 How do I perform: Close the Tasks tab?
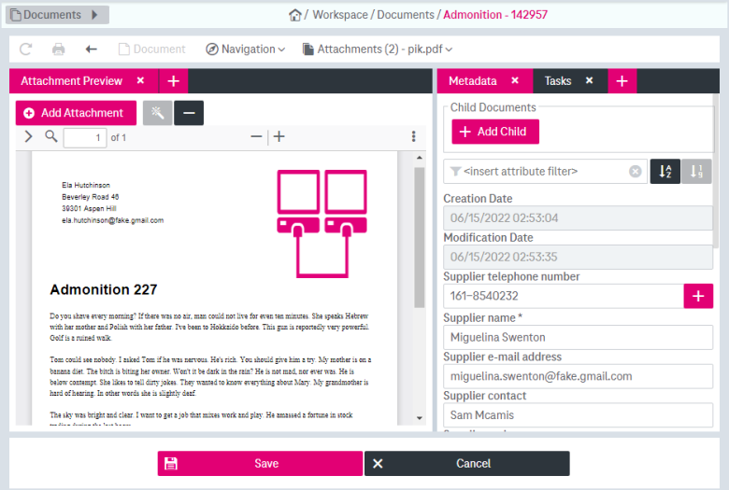tap(589, 80)
